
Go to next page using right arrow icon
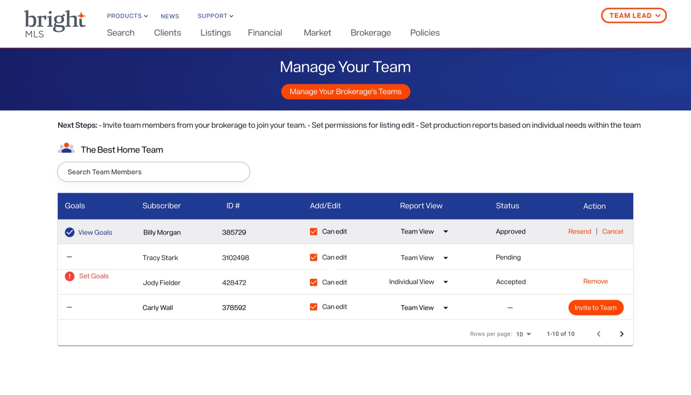click(622, 334)
